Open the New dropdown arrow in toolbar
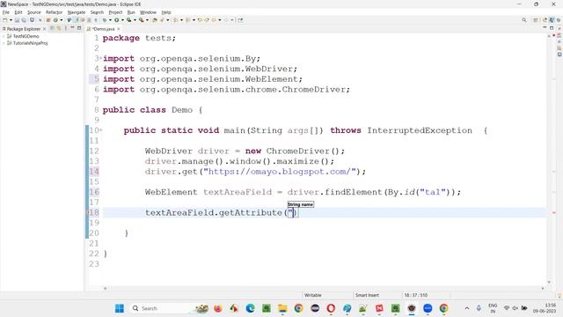 tap(11, 20)
